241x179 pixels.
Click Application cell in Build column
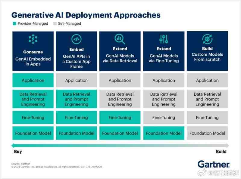(207, 80)
